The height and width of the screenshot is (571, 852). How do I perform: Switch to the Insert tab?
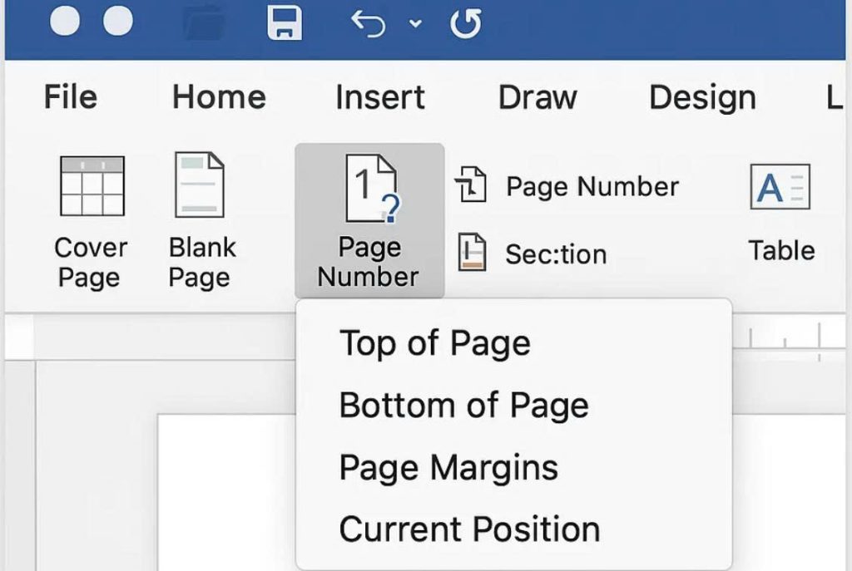pyautogui.click(x=380, y=97)
